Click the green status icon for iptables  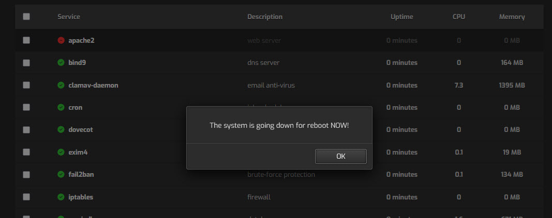(x=61, y=197)
